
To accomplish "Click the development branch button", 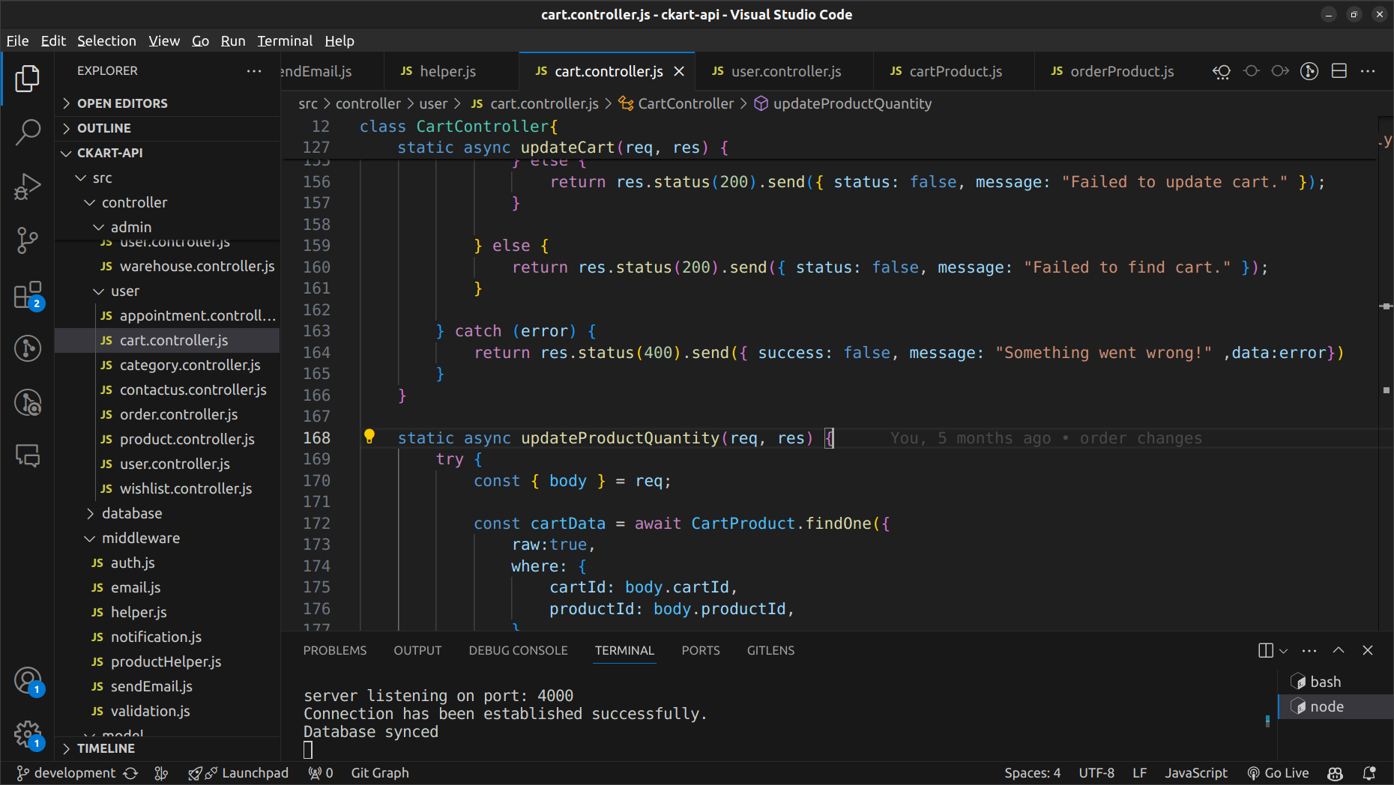I will point(67,773).
